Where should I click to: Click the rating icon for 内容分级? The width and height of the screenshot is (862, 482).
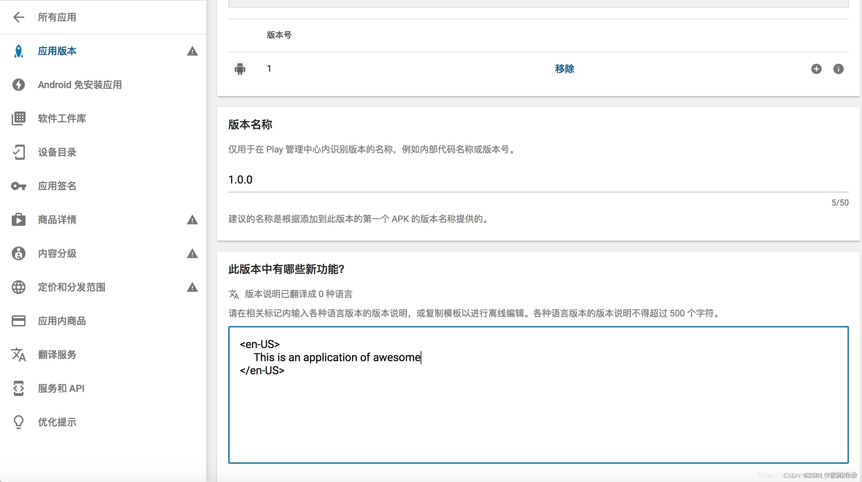tap(19, 253)
